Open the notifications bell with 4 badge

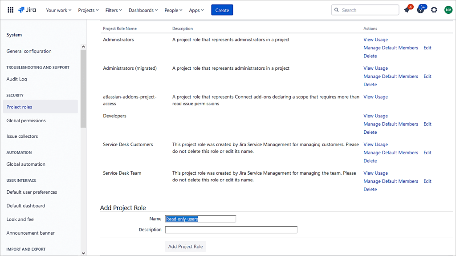[x=407, y=9]
